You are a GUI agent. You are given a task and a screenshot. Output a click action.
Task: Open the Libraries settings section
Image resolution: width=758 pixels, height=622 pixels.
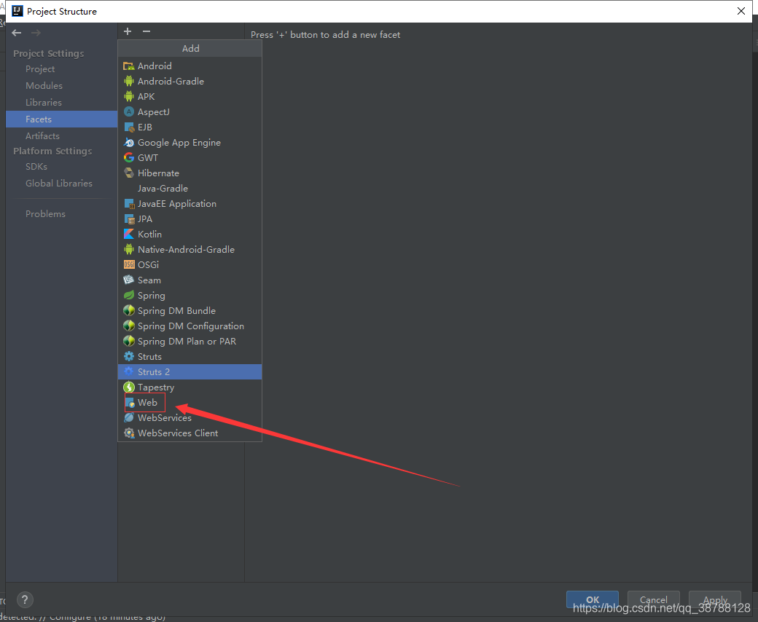coord(61,103)
